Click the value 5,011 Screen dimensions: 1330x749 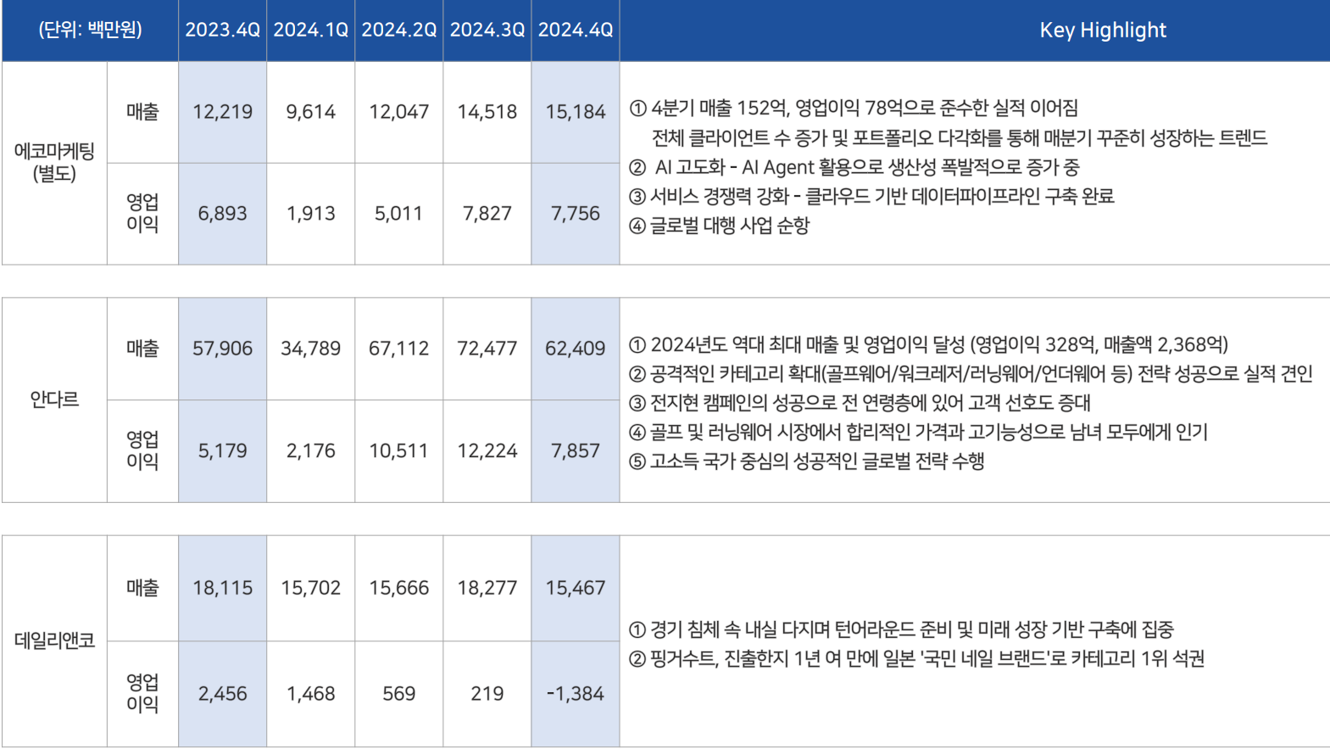pyautogui.click(x=398, y=214)
